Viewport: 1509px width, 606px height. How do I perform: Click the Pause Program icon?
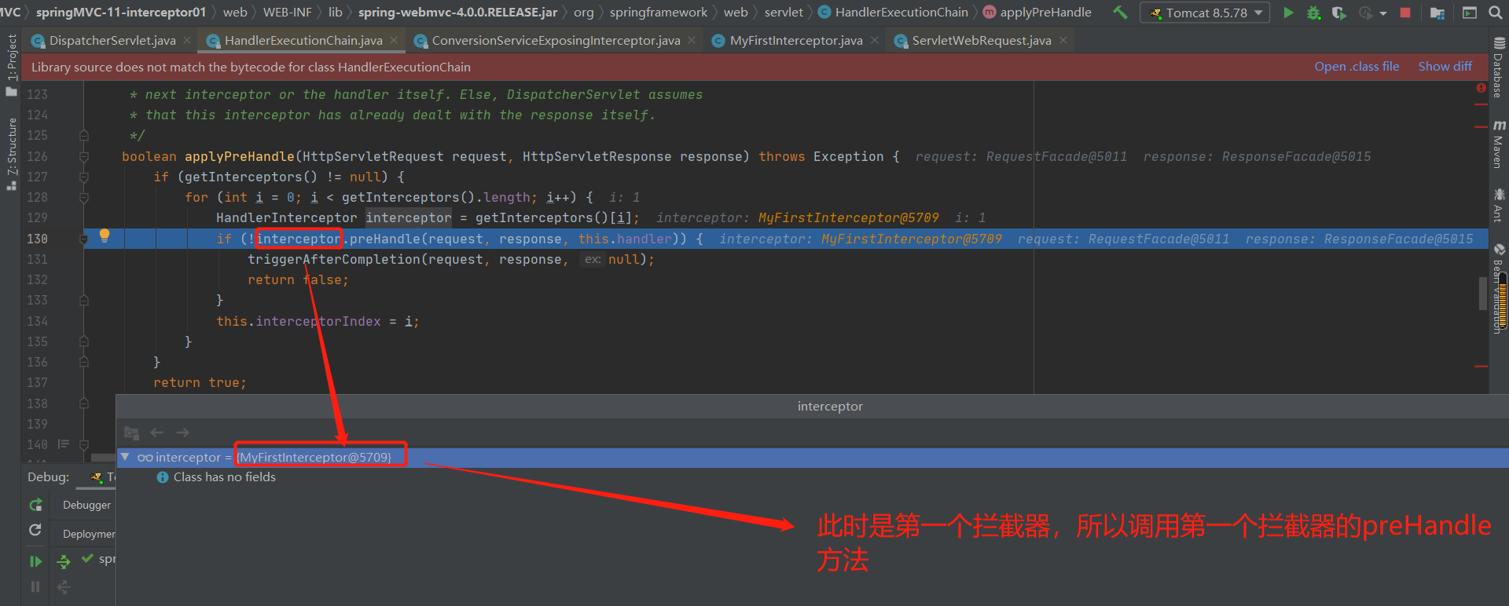[35, 586]
